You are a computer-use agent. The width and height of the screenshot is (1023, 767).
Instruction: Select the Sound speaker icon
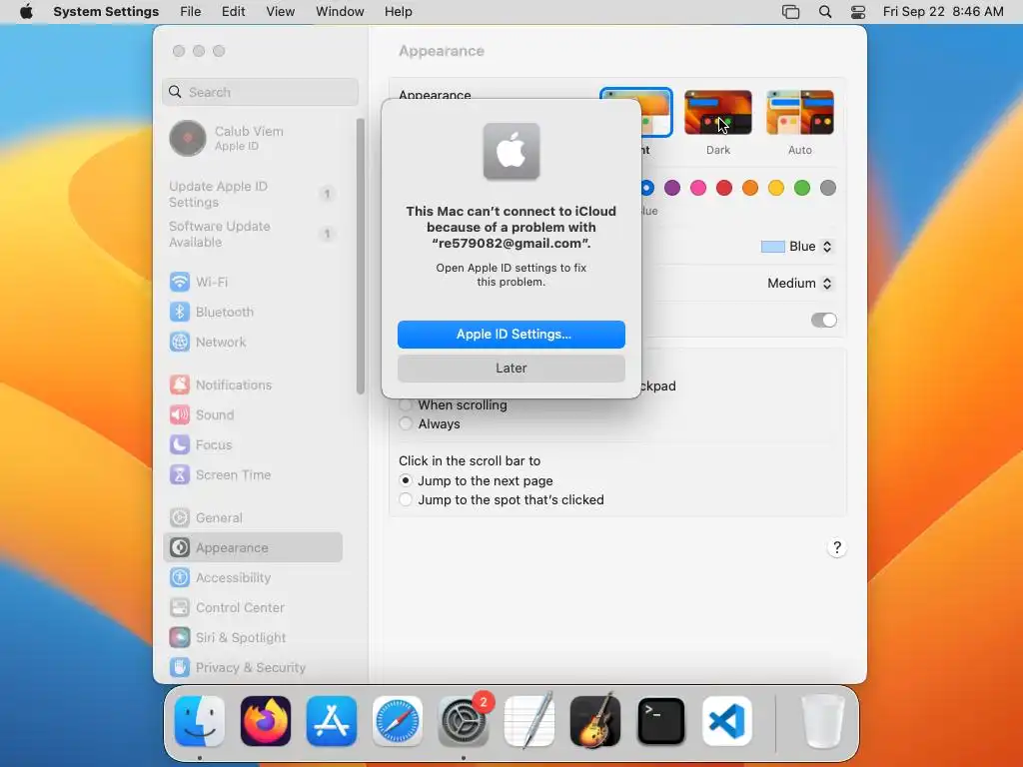[x=180, y=414]
